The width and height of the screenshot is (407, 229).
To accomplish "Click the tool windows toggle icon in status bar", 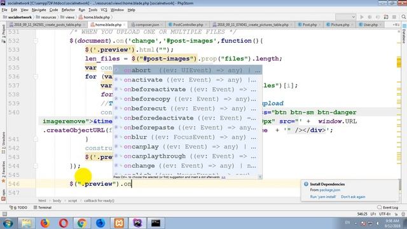I will [4, 214].
